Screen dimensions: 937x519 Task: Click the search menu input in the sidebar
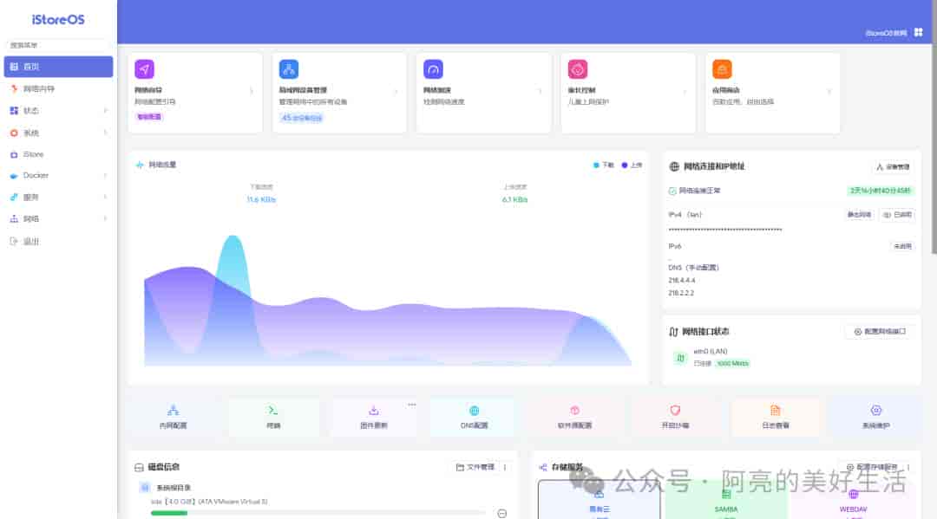[x=58, y=45]
